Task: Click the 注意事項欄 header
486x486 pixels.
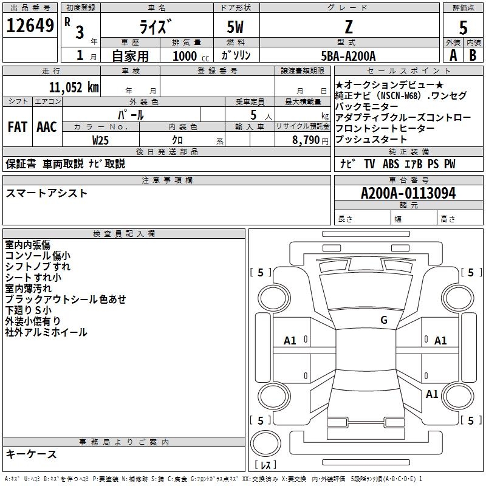Action: click(x=166, y=180)
